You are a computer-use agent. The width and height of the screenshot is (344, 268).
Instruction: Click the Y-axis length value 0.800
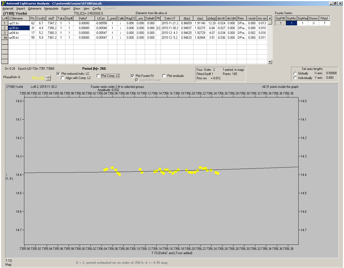330,78
